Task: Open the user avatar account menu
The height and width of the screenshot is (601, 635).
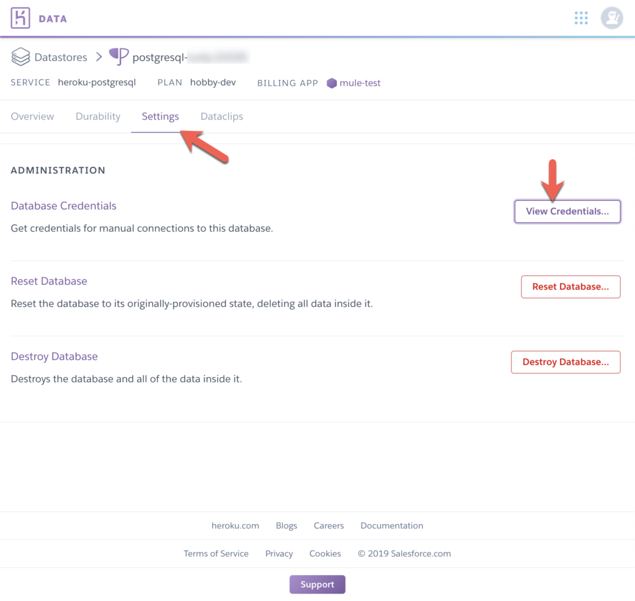Action: click(x=611, y=18)
